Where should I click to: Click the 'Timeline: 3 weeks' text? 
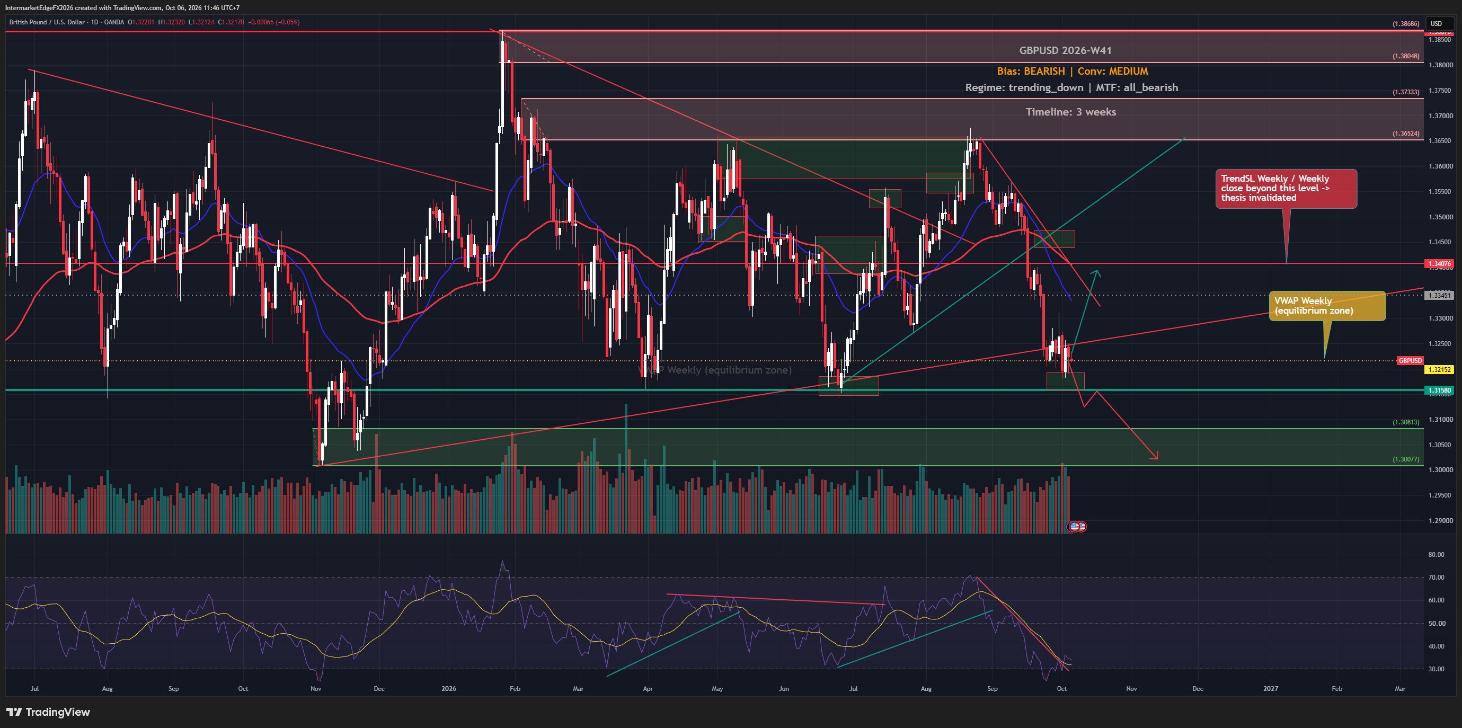click(1070, 112)
